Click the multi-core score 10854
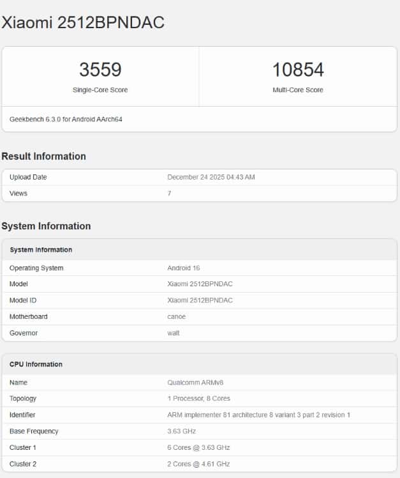The width and height of the screenshot is (400, 478). [x=298, y=70]
